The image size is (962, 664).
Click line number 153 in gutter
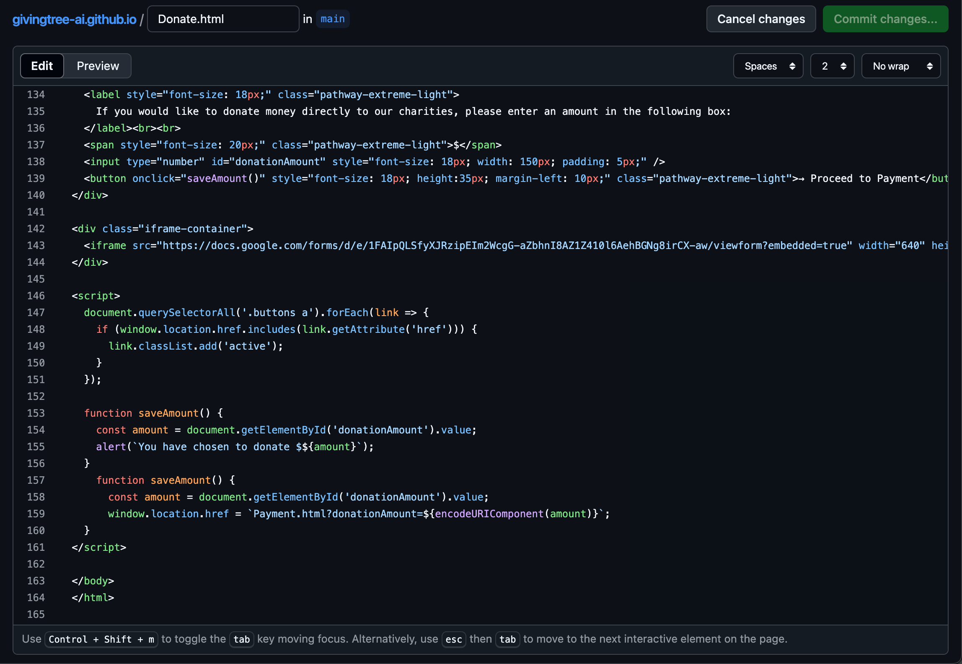tap(36, 413)
